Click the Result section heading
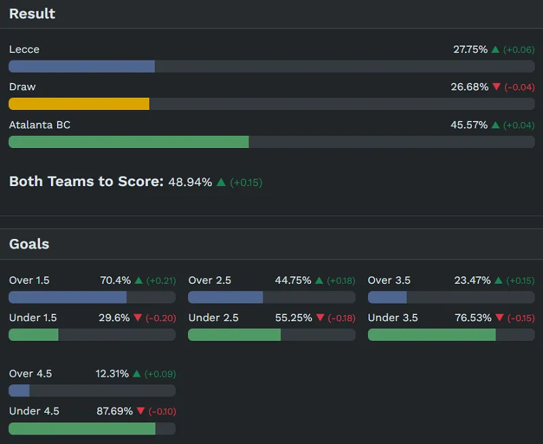Viewport: 543px width, 444px height. (x=33, y=14)
